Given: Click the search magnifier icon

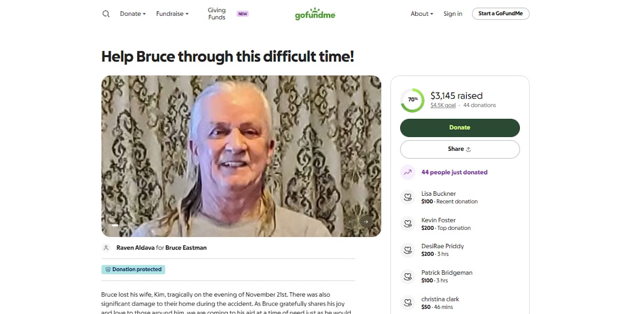Looking at the screenshot, I should (106, 14).
